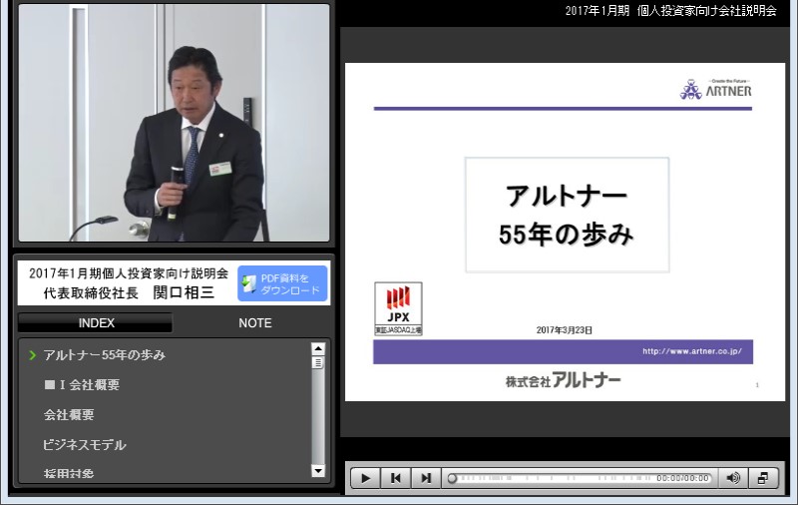This screenshot has width=798, height=505.
Task: Jump to ■Ⅰ 会社概要 section
Action: click(82, 385)
